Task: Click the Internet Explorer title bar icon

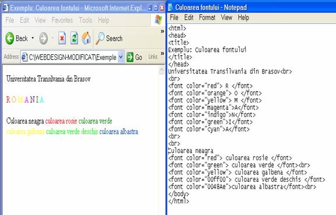Action: click(x=5, y=8)
